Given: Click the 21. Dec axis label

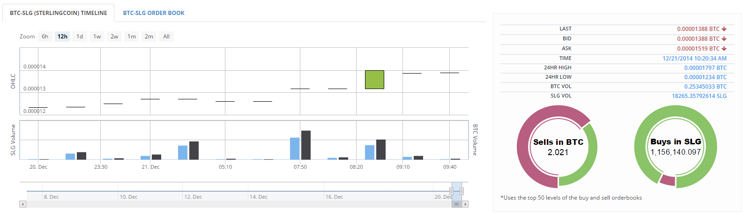Looking at the screenshot, I should click(150, 167).
